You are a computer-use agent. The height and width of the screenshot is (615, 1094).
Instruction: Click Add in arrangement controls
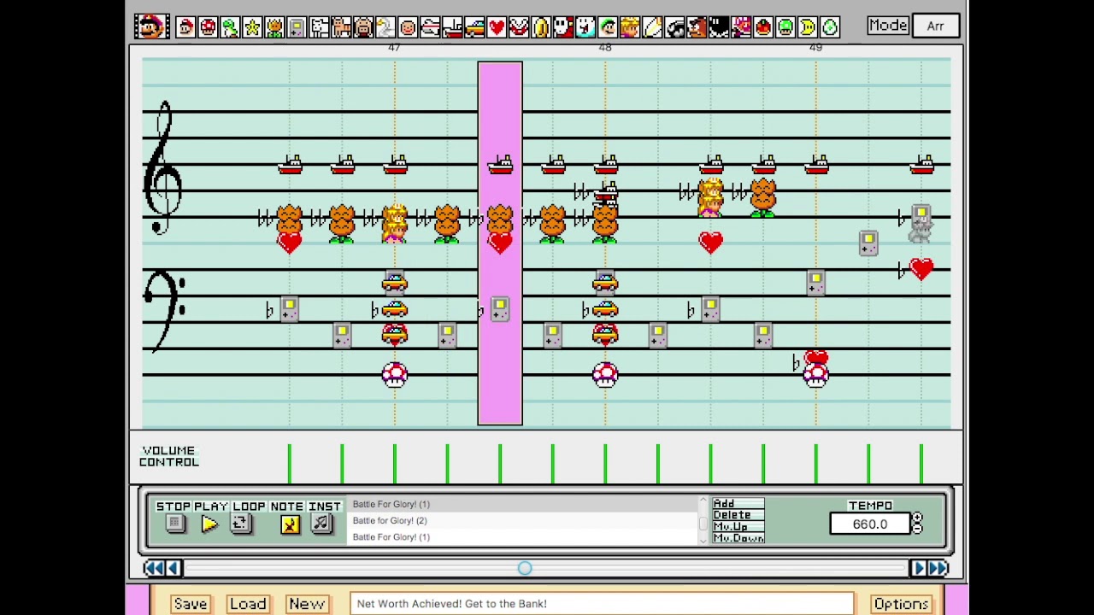[738, 503]
